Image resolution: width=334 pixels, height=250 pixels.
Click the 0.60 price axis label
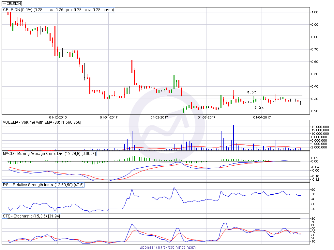[x=315, y=62]
